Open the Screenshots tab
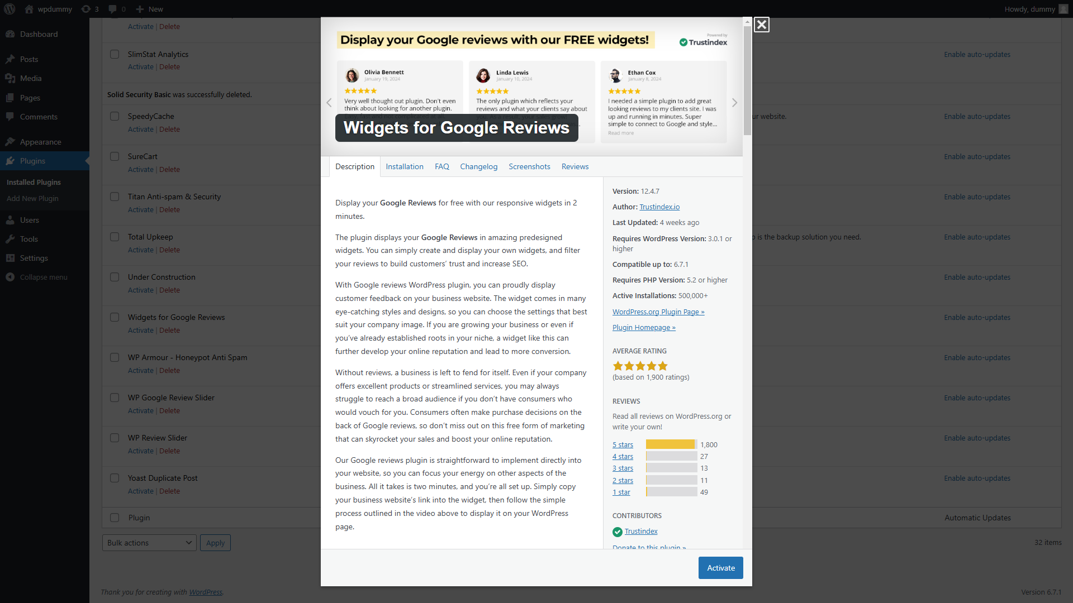1073x603 pixels. (x=529, y=166)
